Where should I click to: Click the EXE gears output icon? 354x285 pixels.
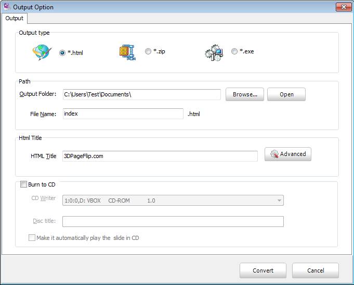click(214, 52)
